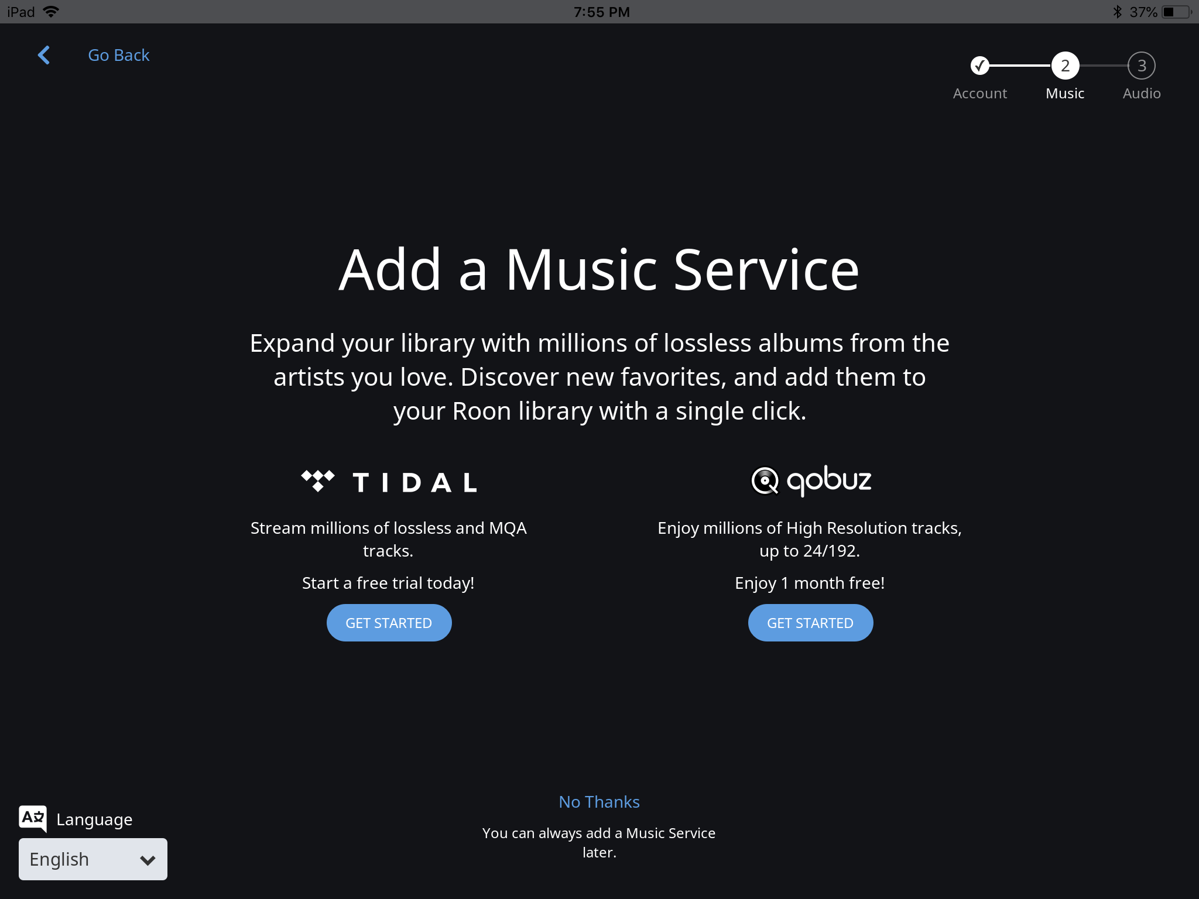This screenshot has height=899, width=1199.
Task: Skip with the No Thanks link
Action: pyautogui.click(x=599, y=802)
